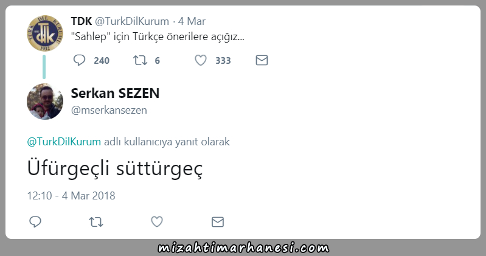This screenshot has height=256, width=486.
Task: Click the Serkan SEZEN display name
Action: 116,93
